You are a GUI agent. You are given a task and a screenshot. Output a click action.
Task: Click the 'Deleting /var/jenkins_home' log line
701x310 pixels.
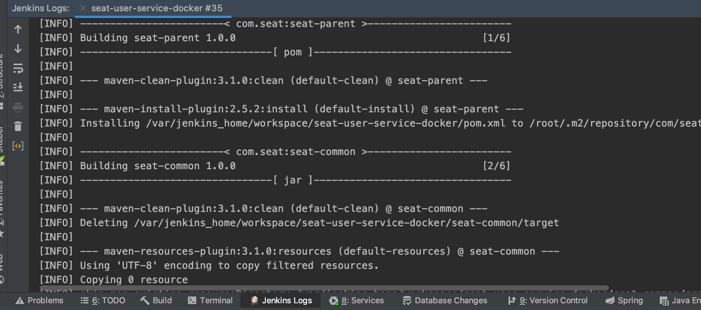[x=299, y=223]
